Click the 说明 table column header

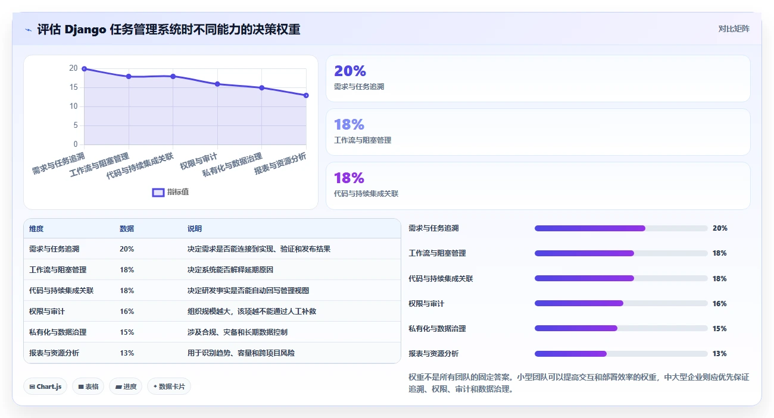[x=195, y=229]
